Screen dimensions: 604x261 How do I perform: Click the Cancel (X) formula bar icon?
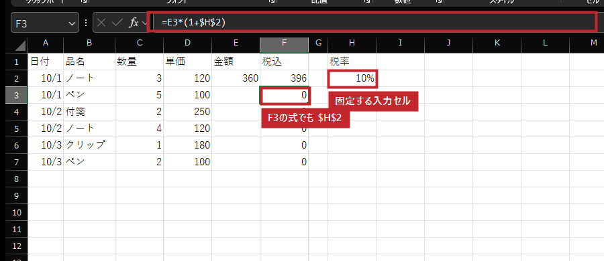(x=101, y=23)
